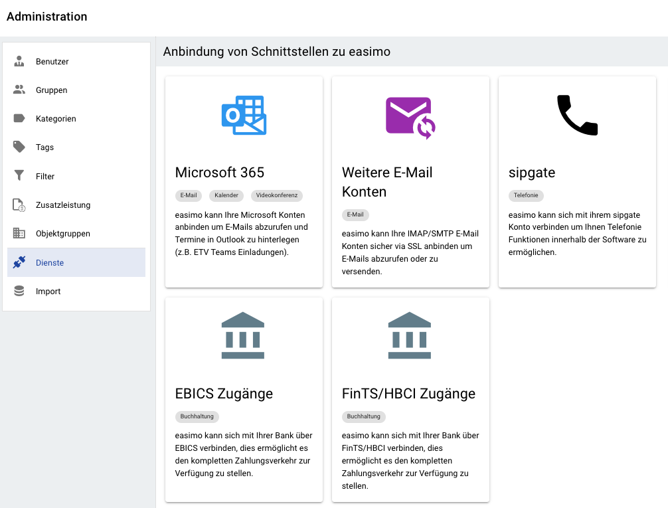Click the Import database icon
Image resolution: width=668 pixels, height=508 pixels.
(19, 291)
